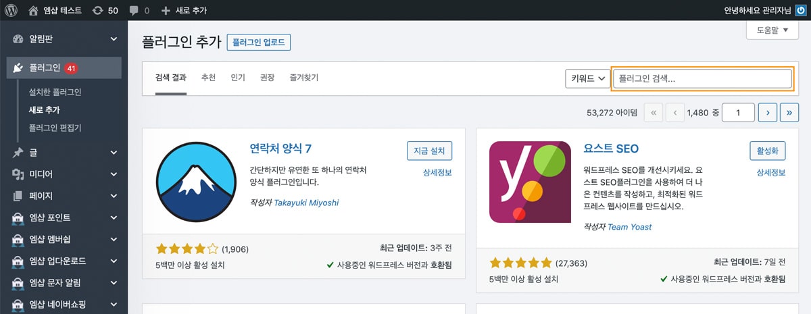Expand the 알림판 menu chevron
The image size is (811, 314).
[x=114, y=39]
